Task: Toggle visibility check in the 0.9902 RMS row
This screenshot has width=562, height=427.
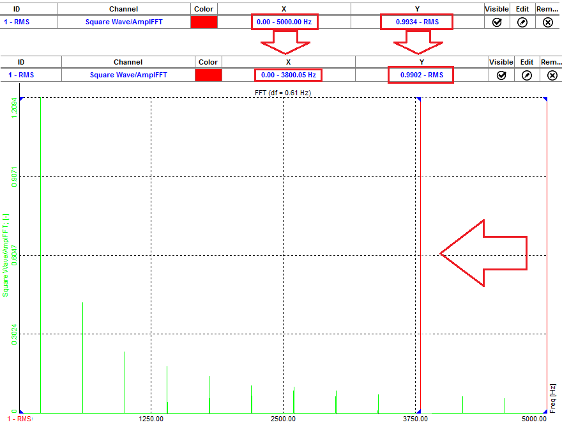Action: click(501, 75)
